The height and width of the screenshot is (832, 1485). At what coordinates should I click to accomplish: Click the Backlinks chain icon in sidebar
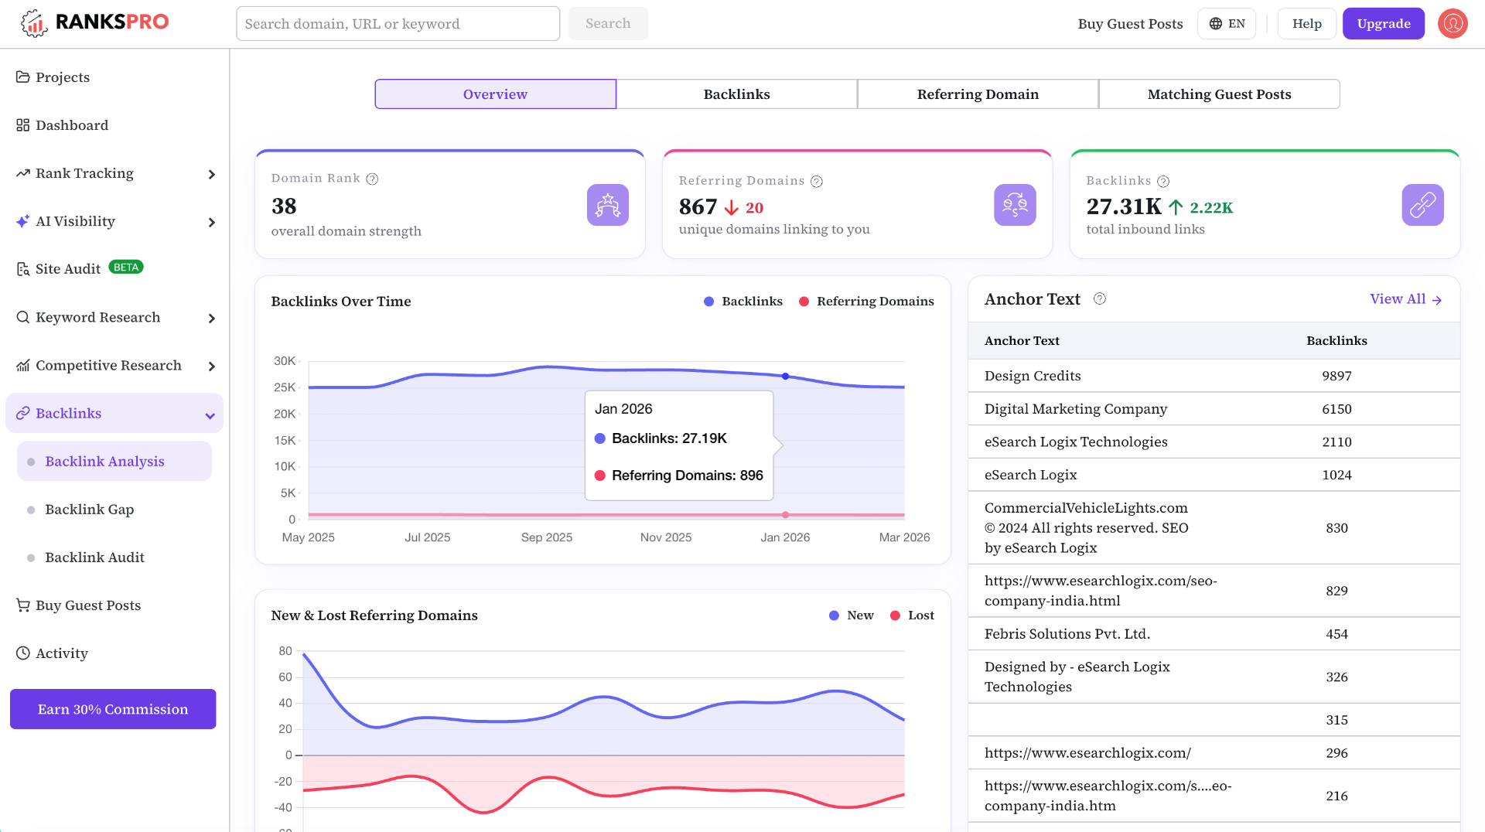23,413
